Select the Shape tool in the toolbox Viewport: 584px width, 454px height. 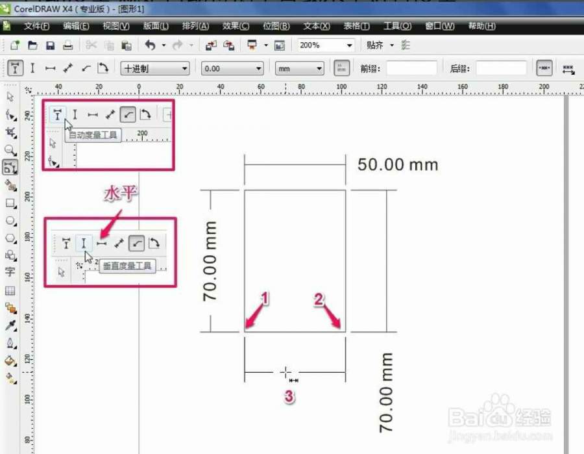click(x=10, y=115)
